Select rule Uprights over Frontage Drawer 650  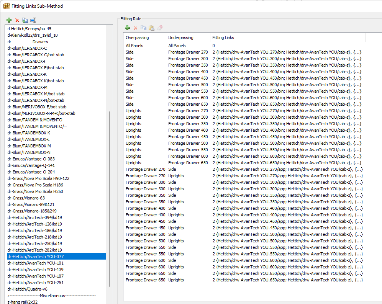click(x=244, y=163)
